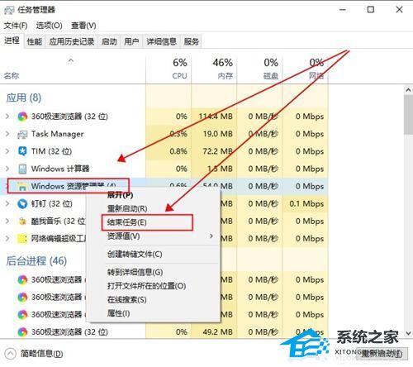The image size is (413, 367).
Task: Expand the TIM (32 位) process group
Action: click(x=7, y=151)
